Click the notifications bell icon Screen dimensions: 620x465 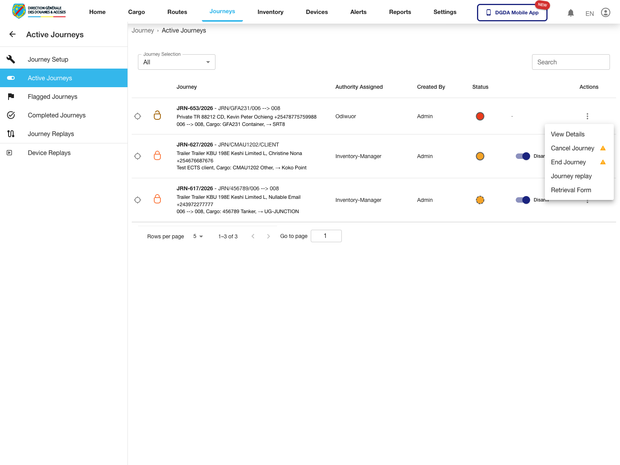[x=570, y=13]
